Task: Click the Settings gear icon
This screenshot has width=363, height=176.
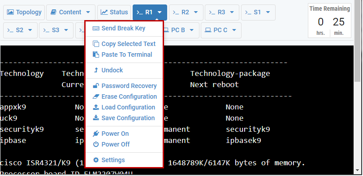Action: (96, 160)
